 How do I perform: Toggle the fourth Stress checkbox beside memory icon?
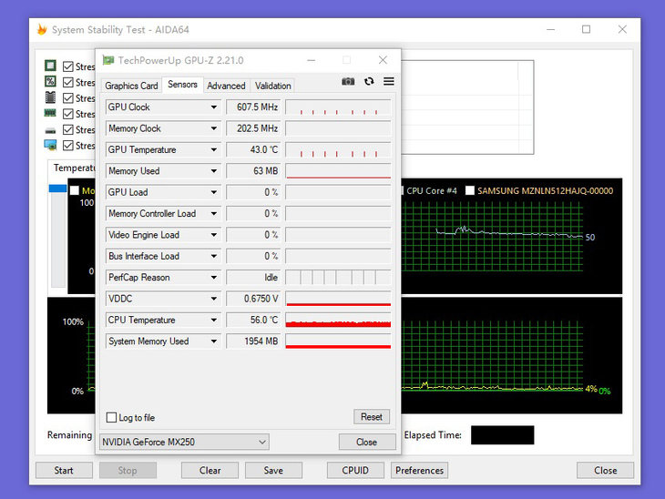pos(67,114)
